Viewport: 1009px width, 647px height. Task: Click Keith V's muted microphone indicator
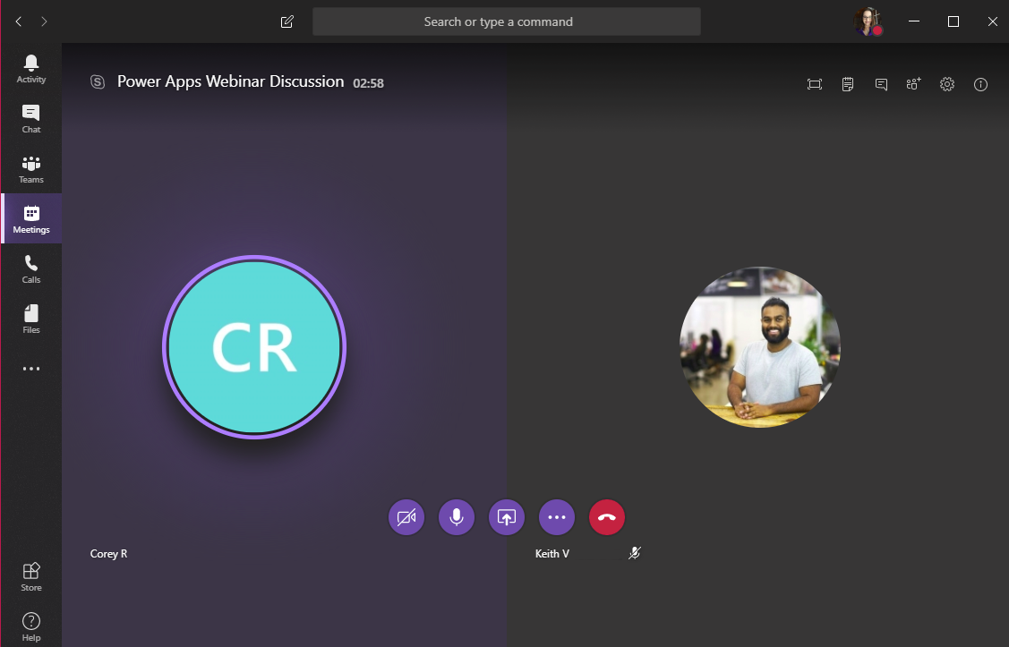[x=635, y=553]
